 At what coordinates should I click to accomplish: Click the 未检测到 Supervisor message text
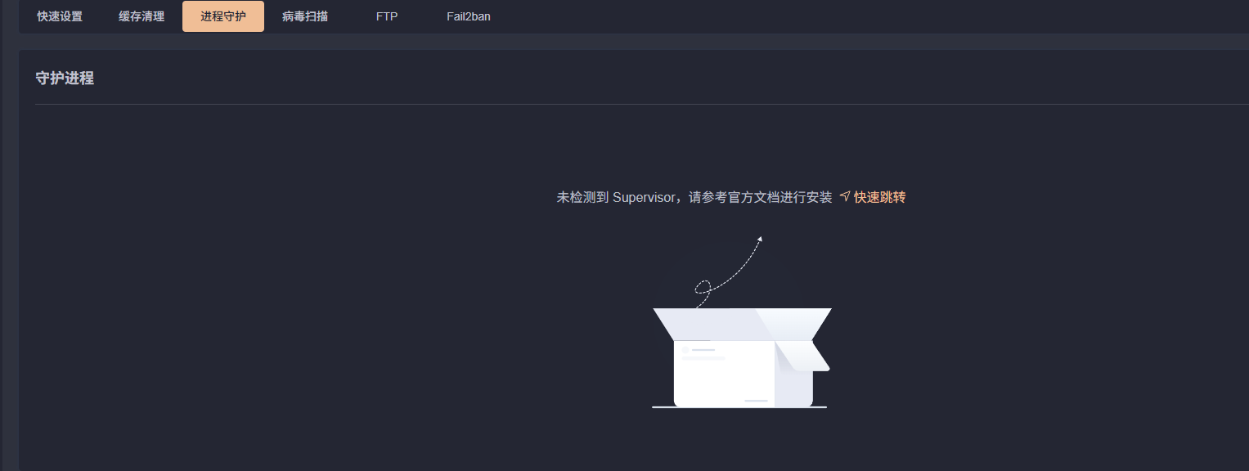click(x=694, y=197)
